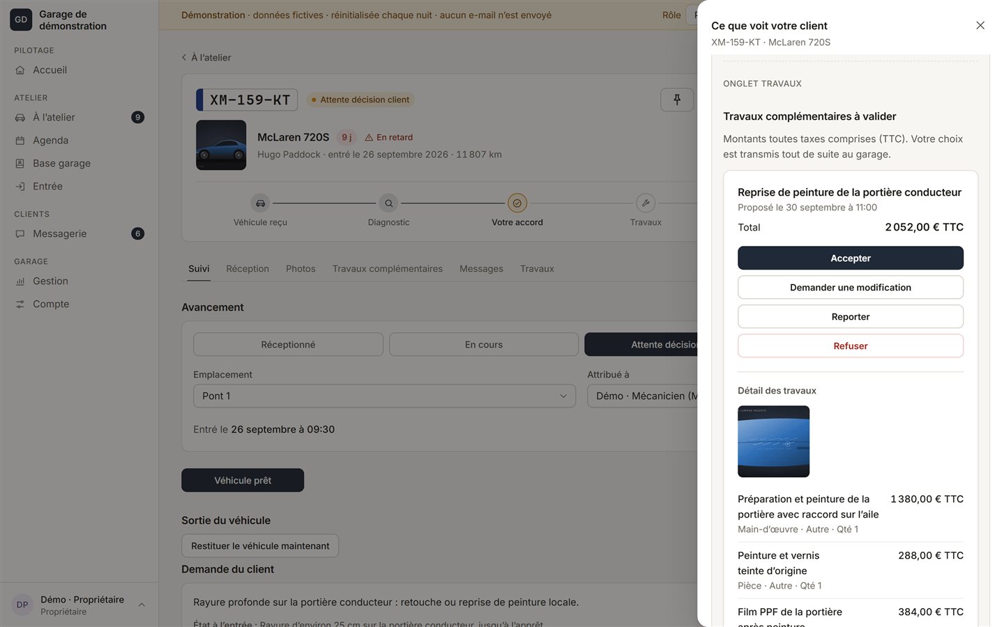Click the 9 j duration badge
The width and height of the screenshot is (1004, 627).
(x=347, y=138)
